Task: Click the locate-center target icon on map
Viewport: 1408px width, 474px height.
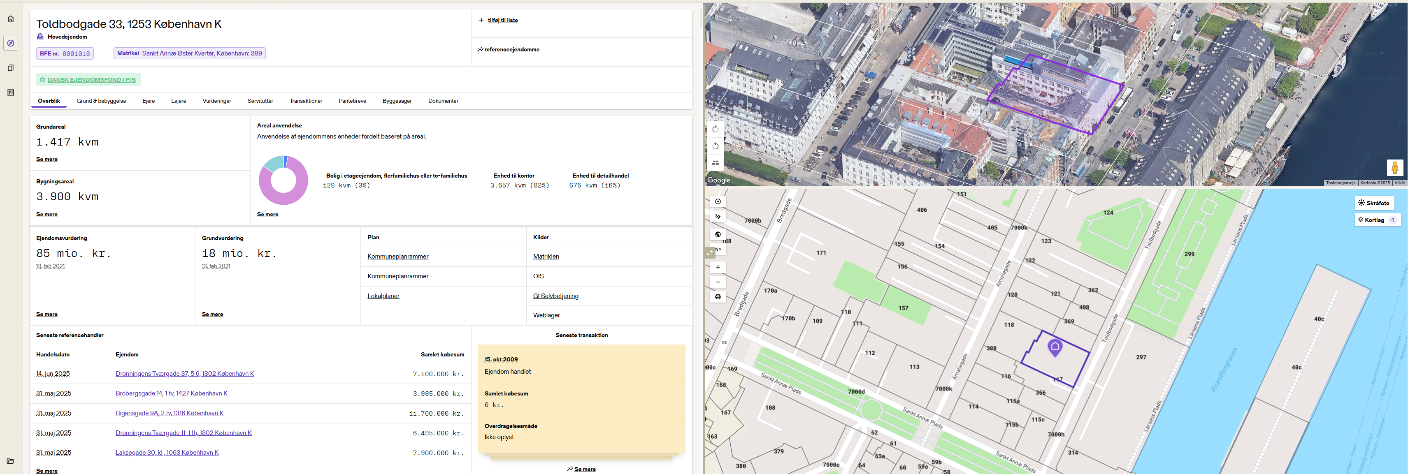Action: (x=718, y=201)
